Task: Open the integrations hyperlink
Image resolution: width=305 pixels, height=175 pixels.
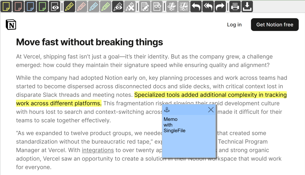Action: pyautogui.click(x=98, y=150)
